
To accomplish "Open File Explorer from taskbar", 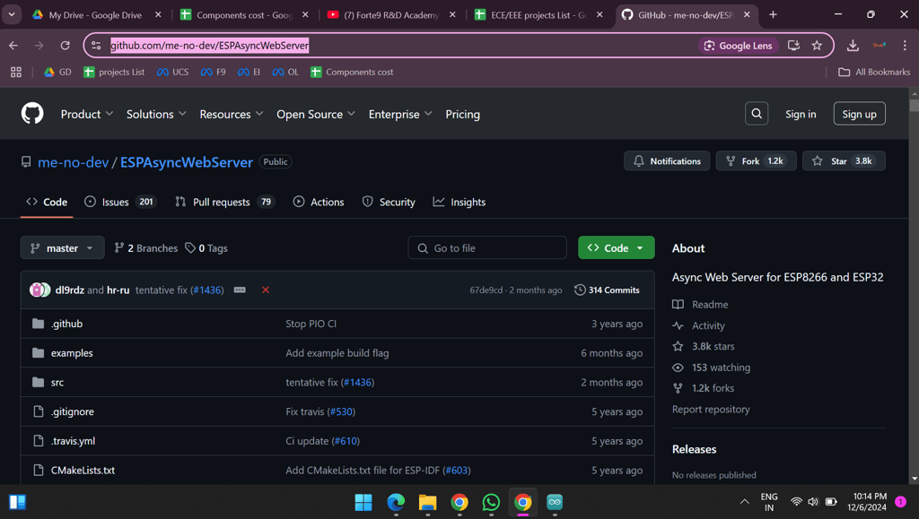I will (427, 502).
